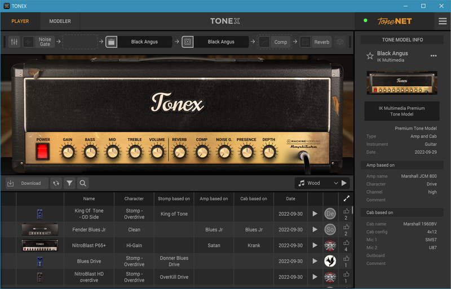Like the King Of Tone model
The width and height of the screenshot is (451, 289).
click(x=346, y=211)
